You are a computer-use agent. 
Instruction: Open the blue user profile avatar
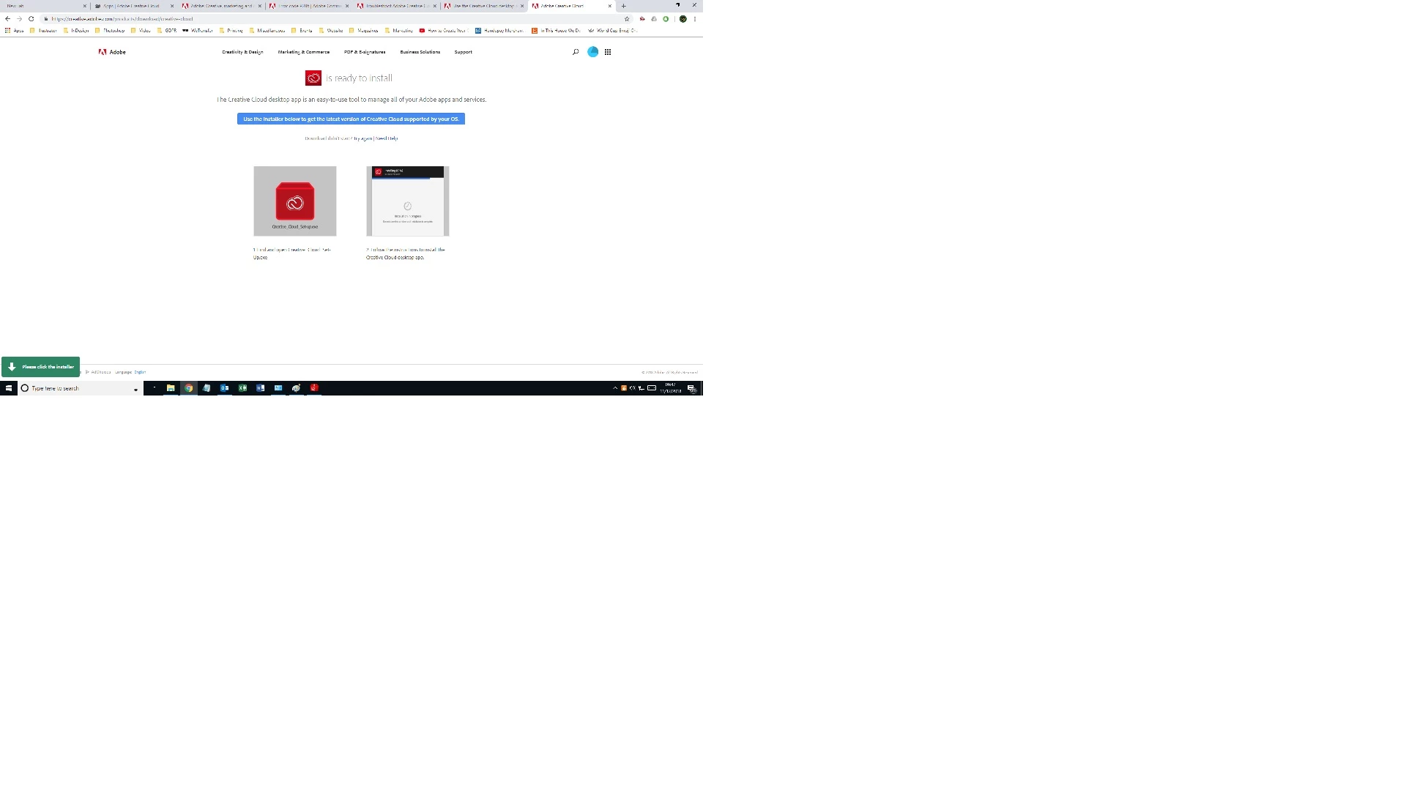click(x=592, y=52)
